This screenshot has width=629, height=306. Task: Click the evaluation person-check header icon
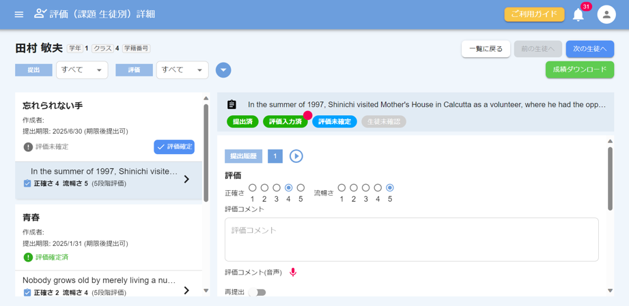click(x=40, y=14)
